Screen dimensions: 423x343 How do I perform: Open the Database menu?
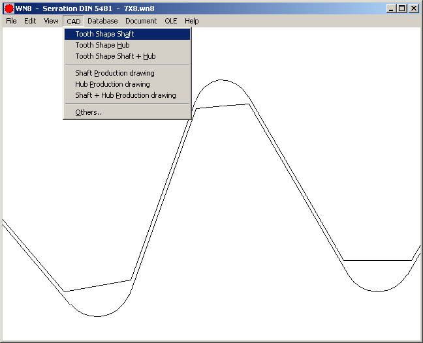click(102, 21)
